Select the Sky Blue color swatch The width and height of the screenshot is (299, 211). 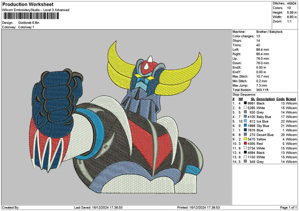[x=245, y=125]
